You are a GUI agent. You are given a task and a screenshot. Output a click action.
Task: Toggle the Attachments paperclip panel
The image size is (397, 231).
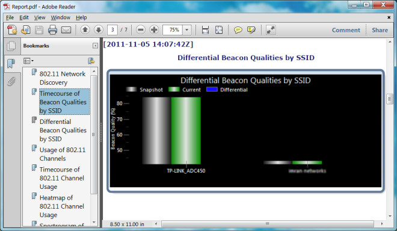coord(11,82)
